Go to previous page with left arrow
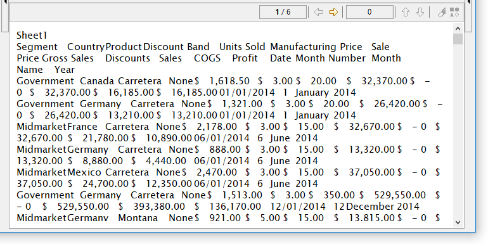The image size is (488, 244). pos(319,12)
